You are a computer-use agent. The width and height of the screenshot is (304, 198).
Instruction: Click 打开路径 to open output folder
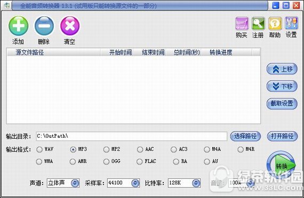pyautogui.click(x=282, y=136)
